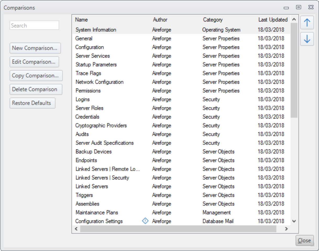Screen dimensions: 319x251
Task: Click the warning icon beside Configuration Settings
Action: (x=146, y=221)
